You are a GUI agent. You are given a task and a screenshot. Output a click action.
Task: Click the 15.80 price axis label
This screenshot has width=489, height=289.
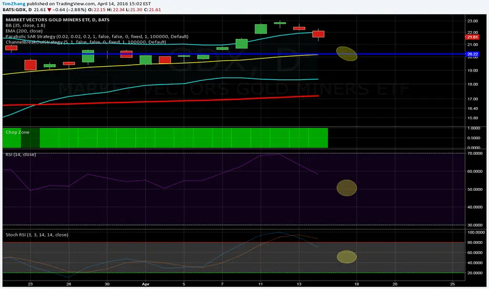(x=473, y=118)
